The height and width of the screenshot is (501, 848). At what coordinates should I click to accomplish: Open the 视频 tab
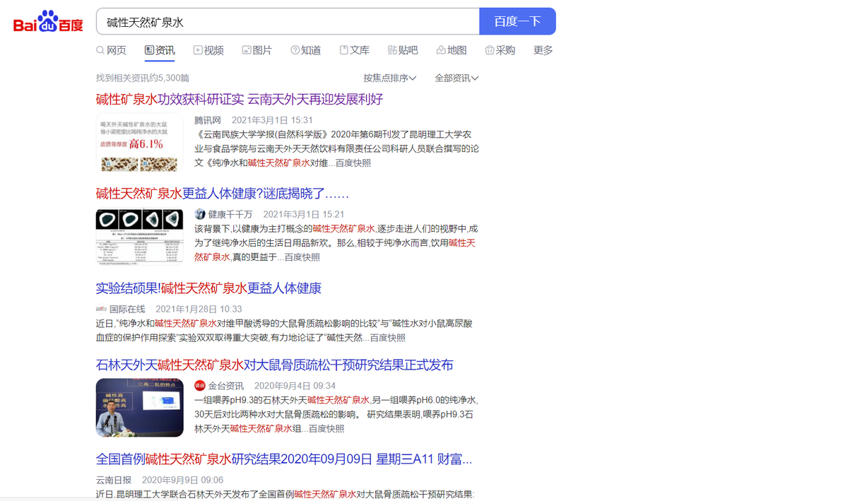pyautogui.click(x=208, y=50)
